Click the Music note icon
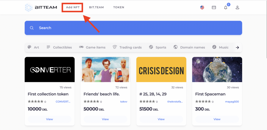 point(214,47)
